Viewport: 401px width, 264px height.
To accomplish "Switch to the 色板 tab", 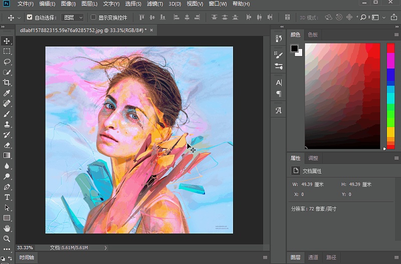I will (313, 34).
